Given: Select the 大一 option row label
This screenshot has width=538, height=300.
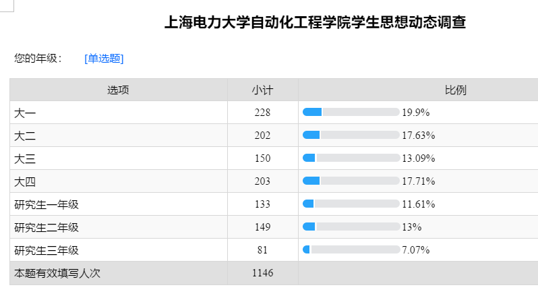Looking at the screenshot, I should (25, 113).
